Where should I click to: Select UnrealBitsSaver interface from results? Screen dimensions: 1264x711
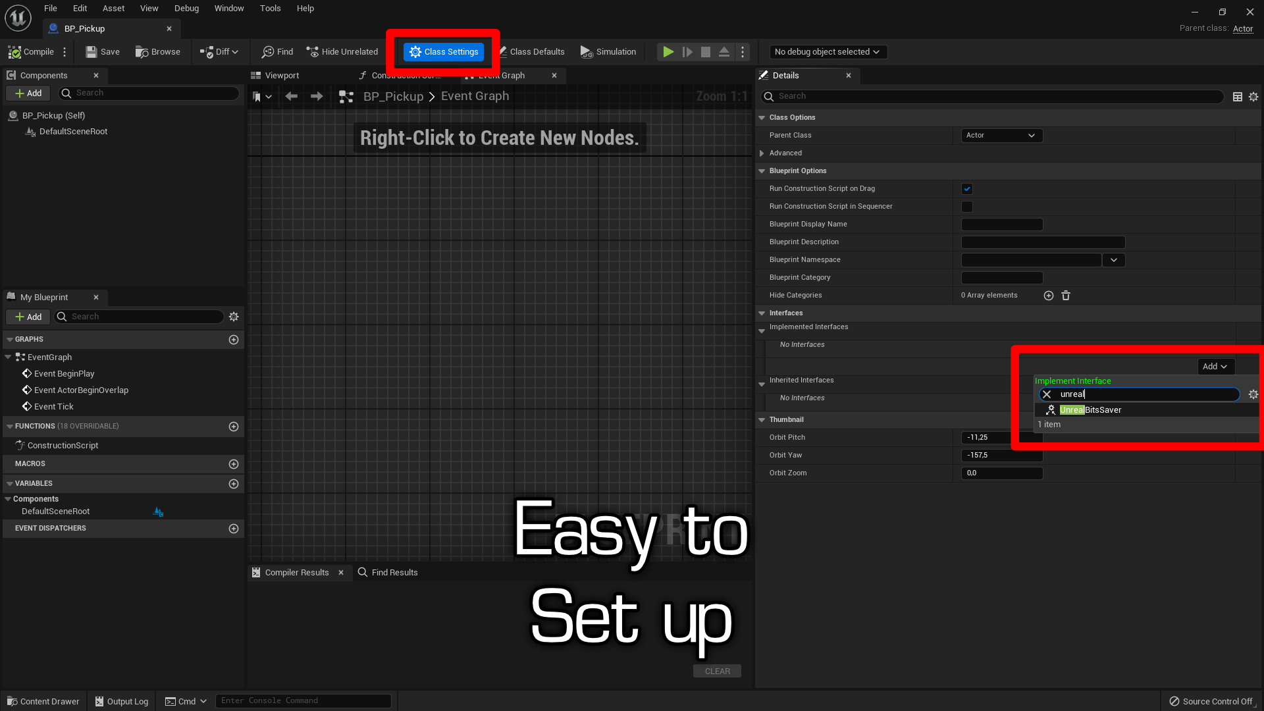tap(1090, 410)
